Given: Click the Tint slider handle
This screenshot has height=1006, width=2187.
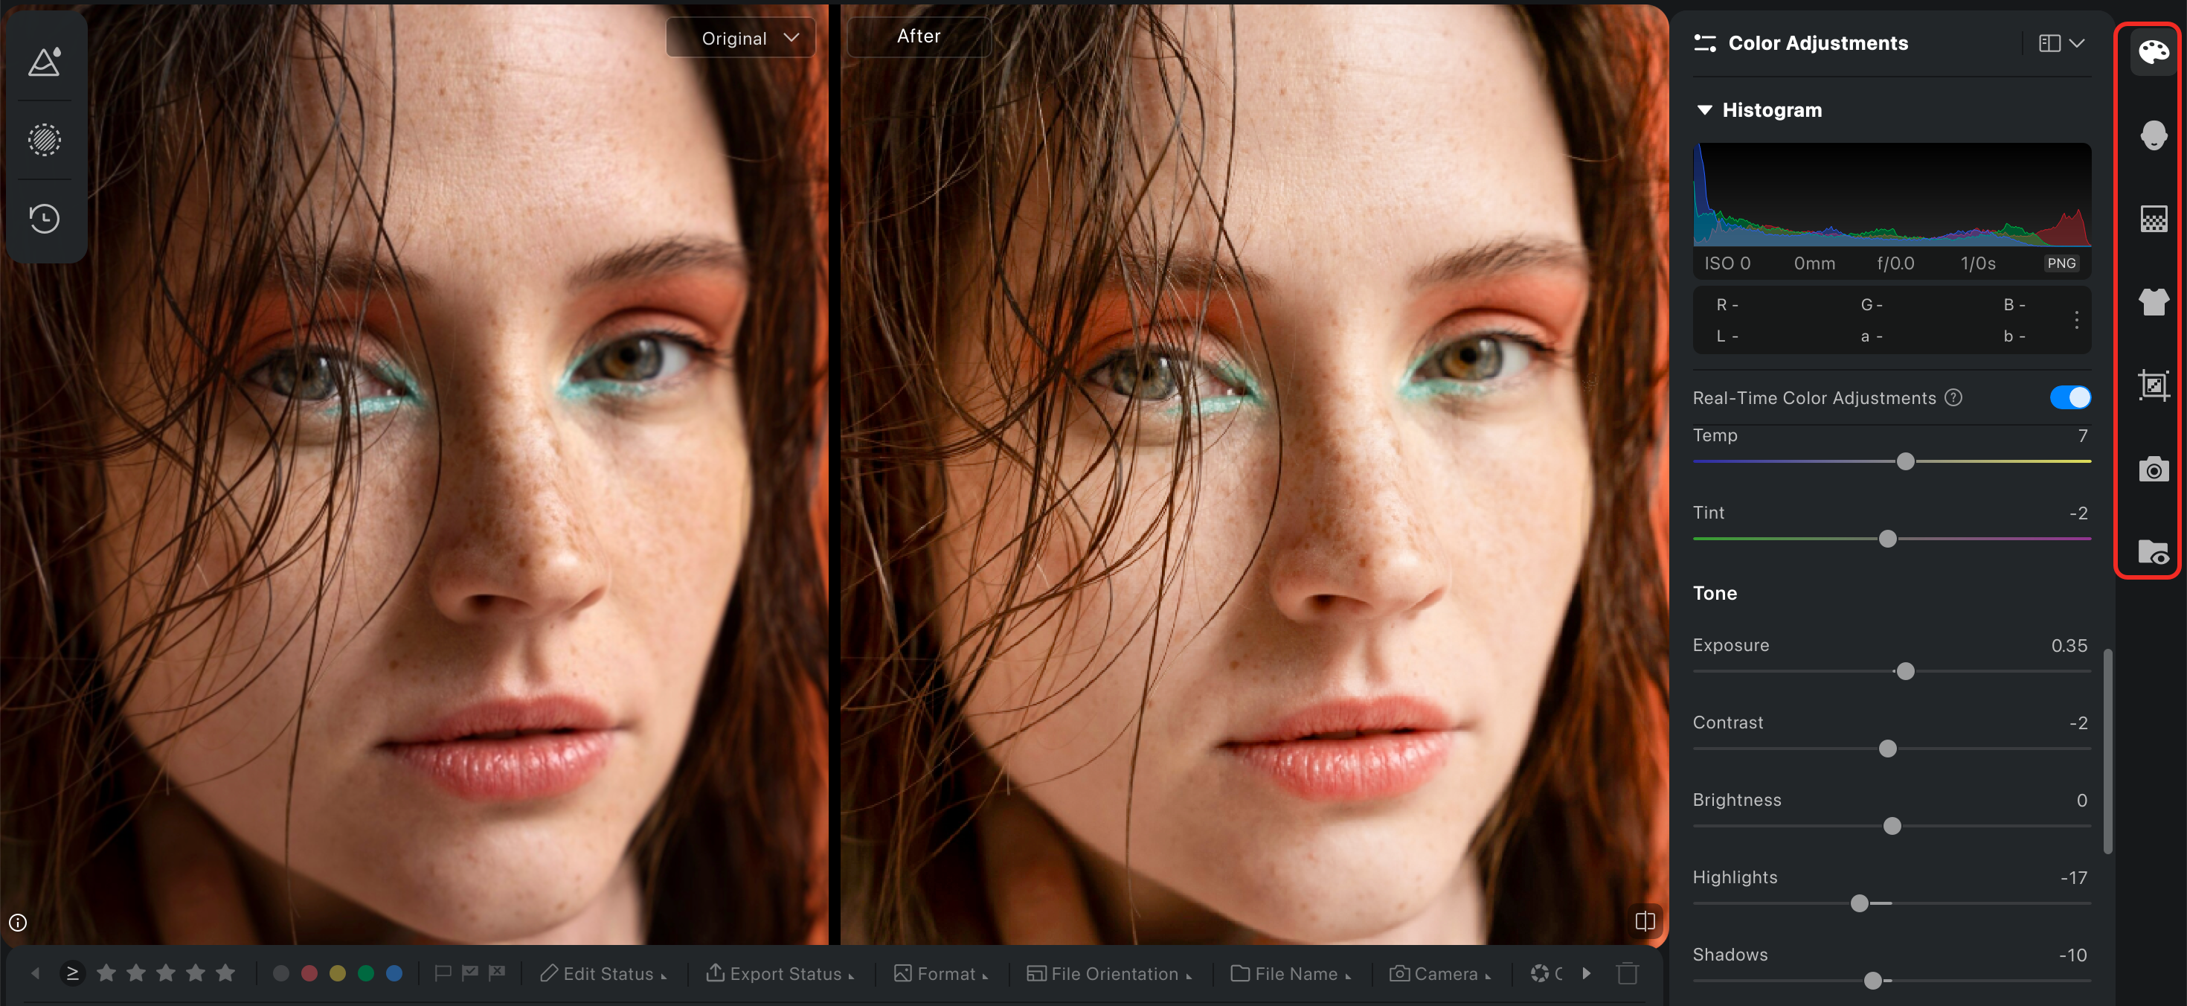Looking at the screenshot, I should pyautogui.click(x=1887, y=538).
